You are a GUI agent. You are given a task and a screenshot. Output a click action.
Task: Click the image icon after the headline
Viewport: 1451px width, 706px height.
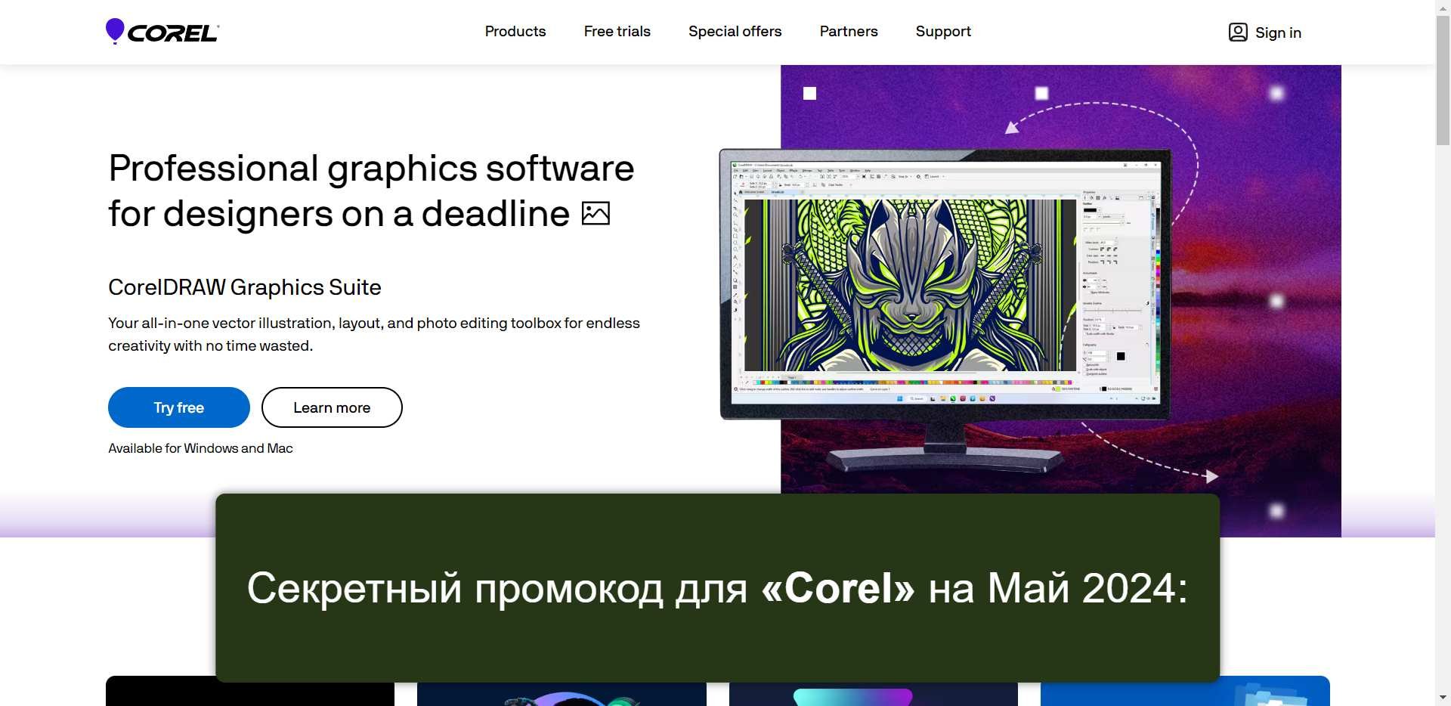tap(596, 213)
